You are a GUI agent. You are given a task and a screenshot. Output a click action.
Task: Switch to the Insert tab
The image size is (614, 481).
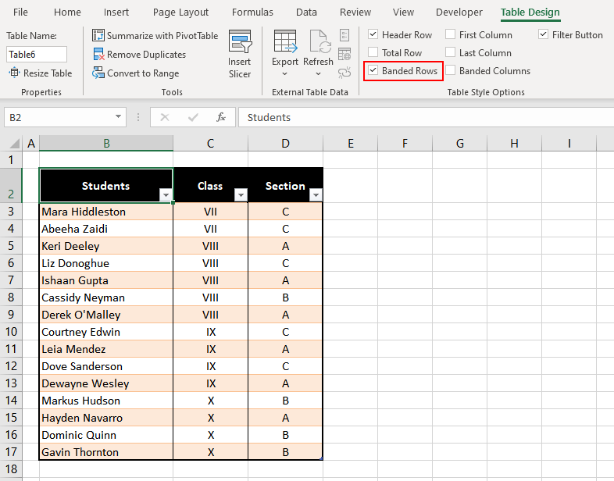click(x=116, y=12)
